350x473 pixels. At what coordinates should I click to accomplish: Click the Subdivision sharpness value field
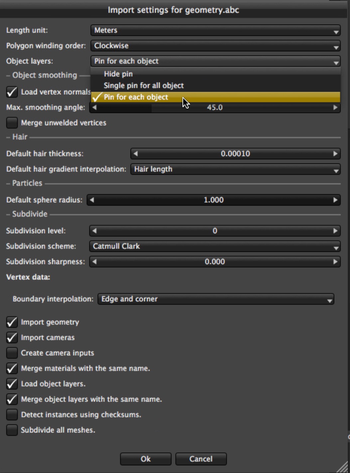tap(215, 262)
